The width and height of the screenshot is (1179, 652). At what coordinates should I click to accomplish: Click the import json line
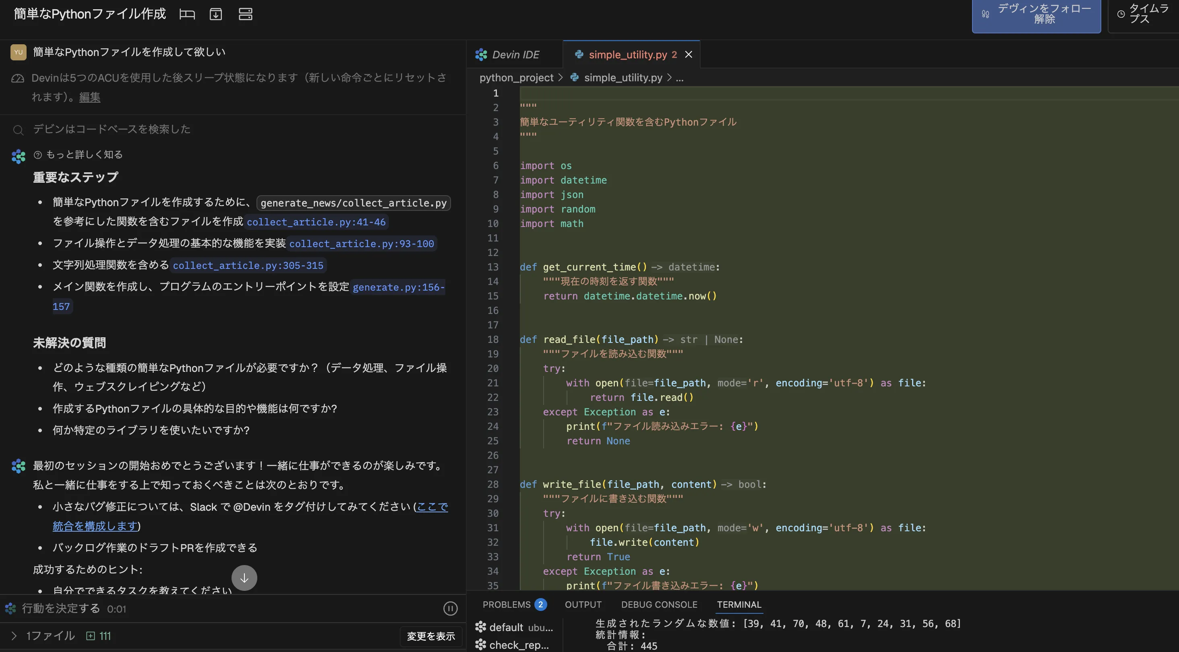pos(552,194)
